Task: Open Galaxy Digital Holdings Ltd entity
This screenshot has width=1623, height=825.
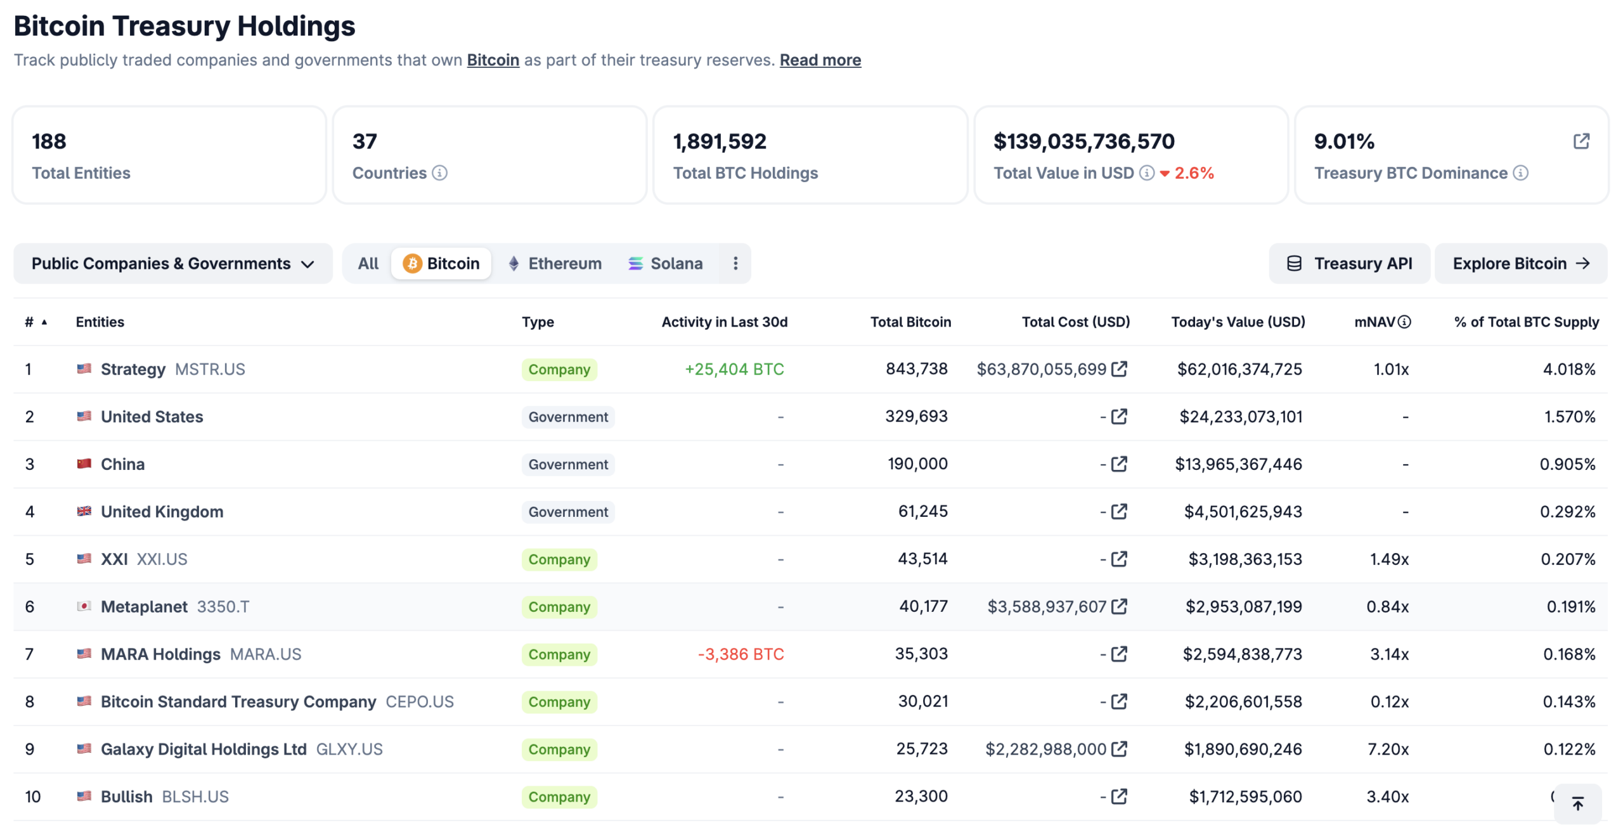Action: (x=242, y=748)
